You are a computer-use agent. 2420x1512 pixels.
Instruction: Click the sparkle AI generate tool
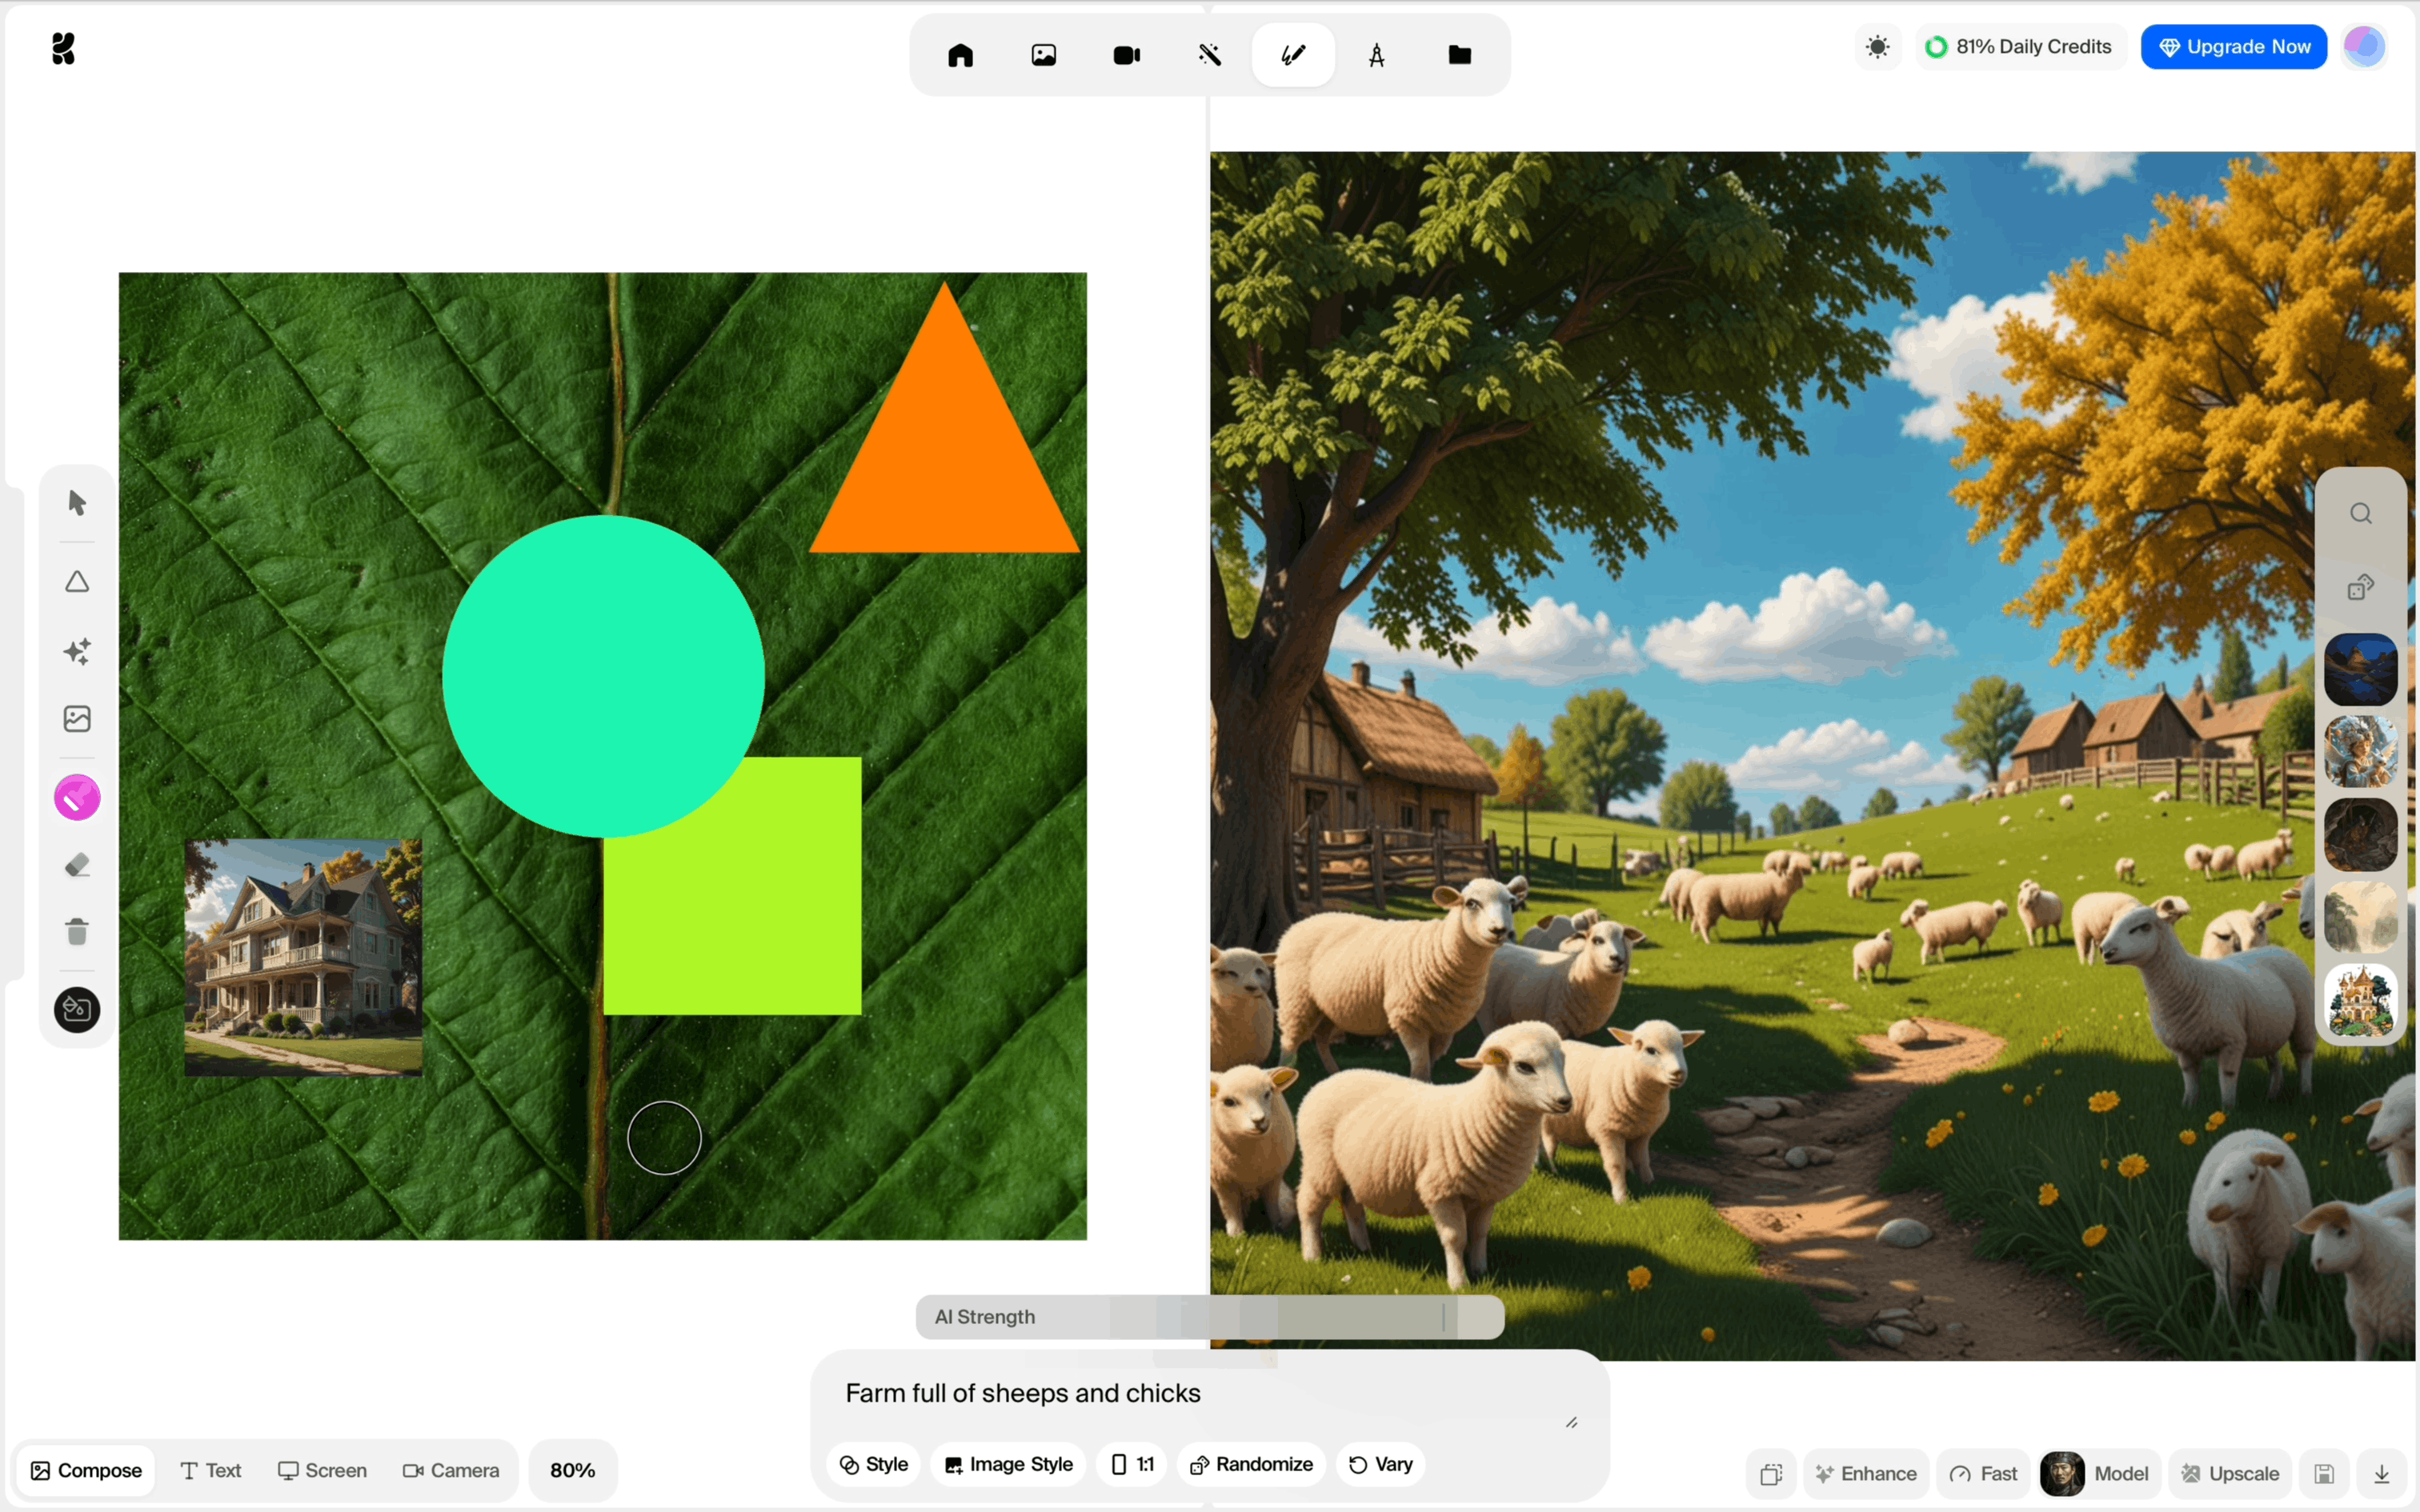click(x=77, y=651)
